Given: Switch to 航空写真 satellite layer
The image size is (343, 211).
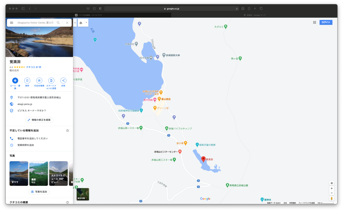Looking at the screenshot, I should [x=83, y=194].
